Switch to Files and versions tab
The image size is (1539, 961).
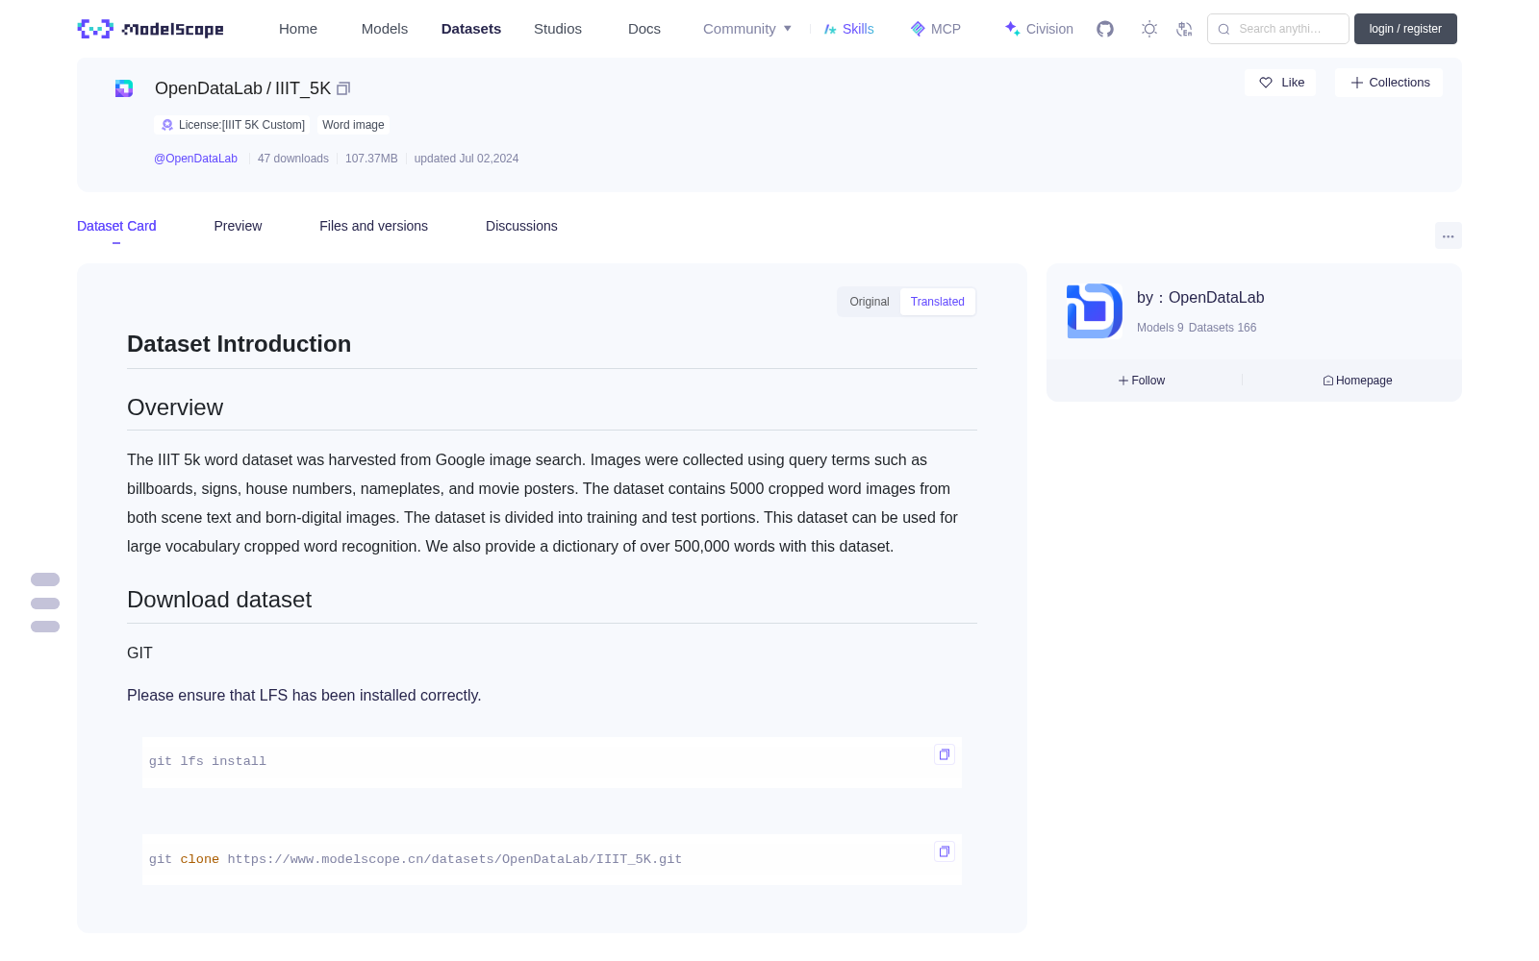pyautogui.click(x=373, y=226)
